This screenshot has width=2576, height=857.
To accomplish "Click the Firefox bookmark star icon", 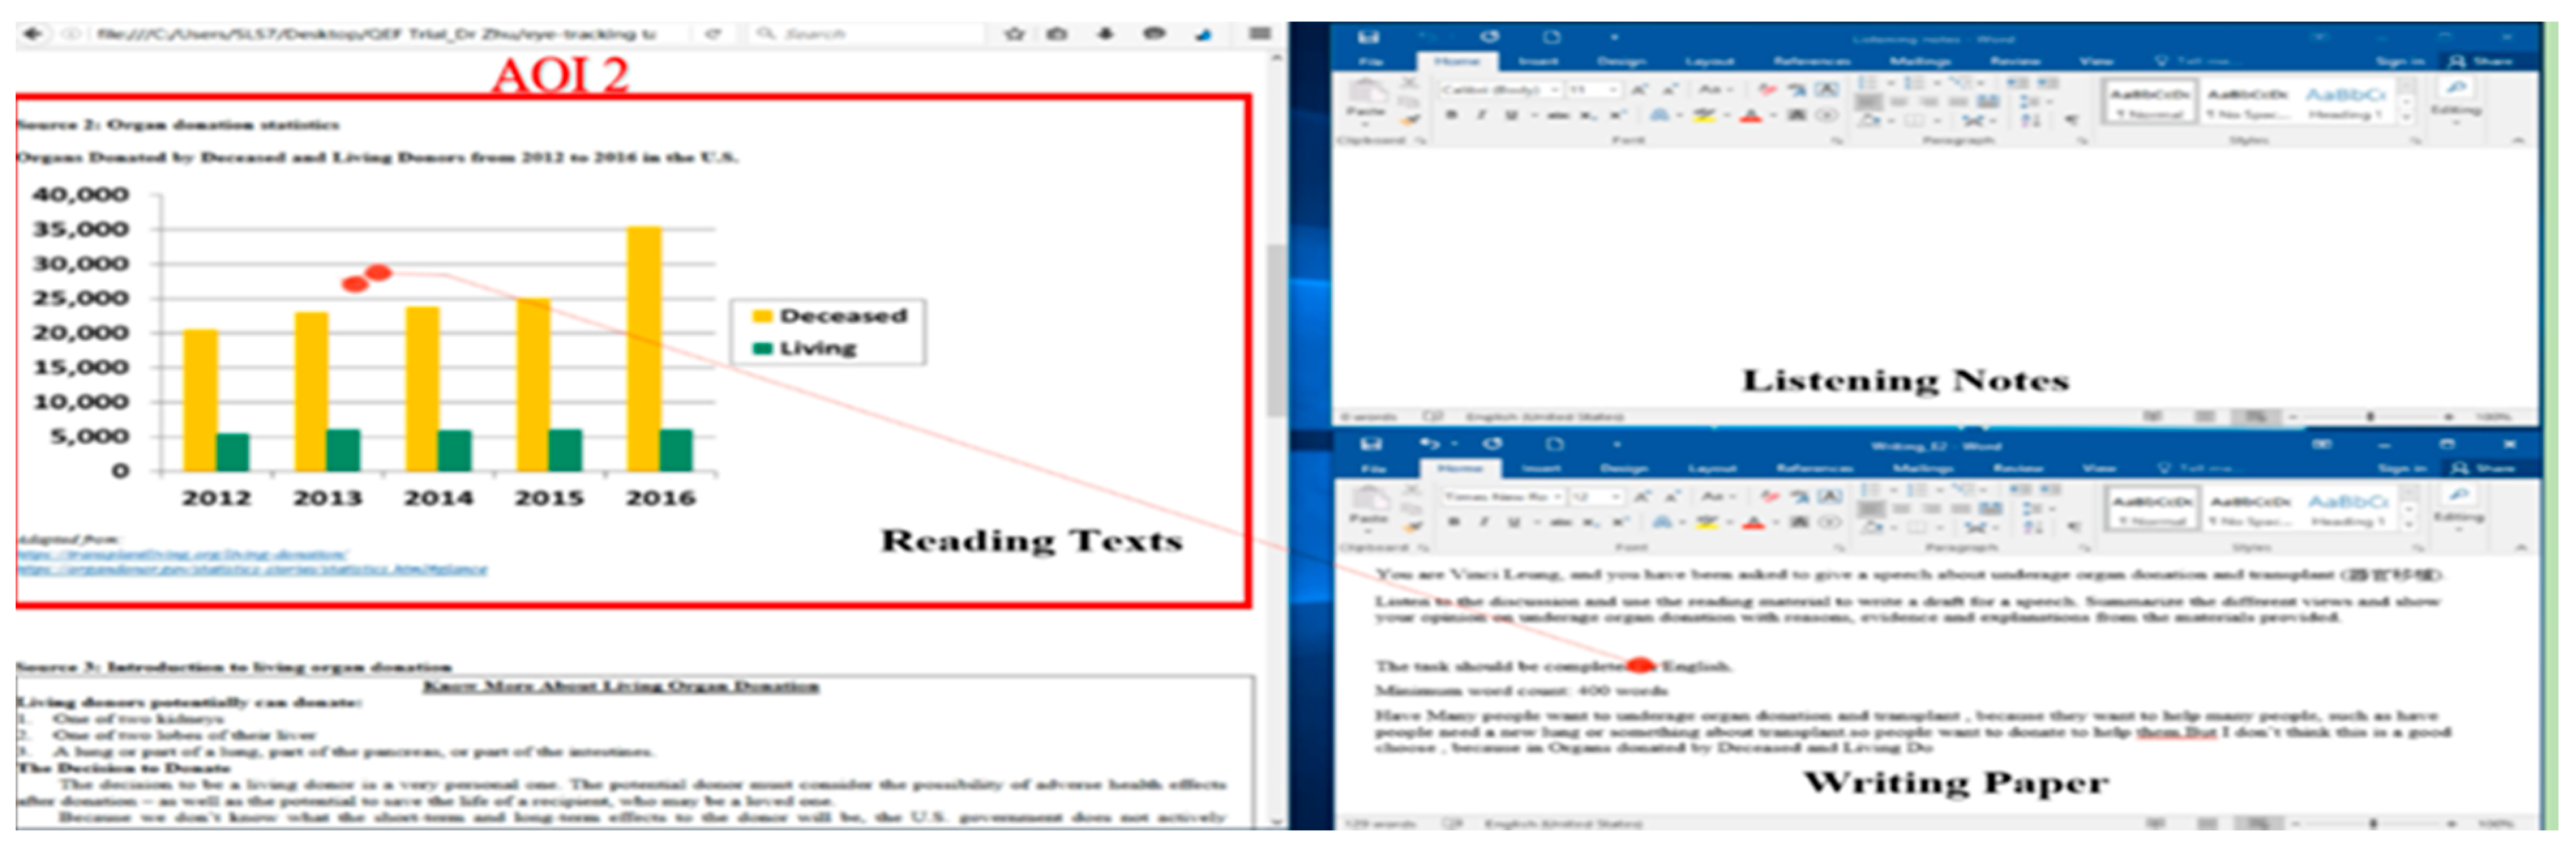I will coord(1014,34).
